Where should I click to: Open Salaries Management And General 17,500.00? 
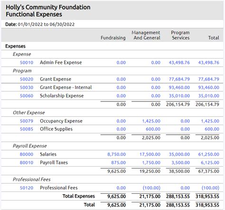pos(150,154)
